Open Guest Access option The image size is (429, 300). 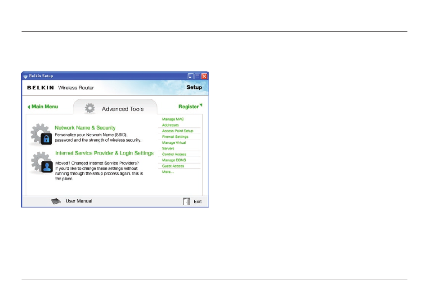click(173, 166)
